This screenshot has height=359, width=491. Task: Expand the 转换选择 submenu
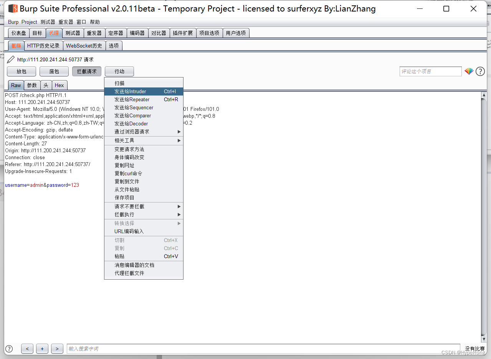point(144,223)
